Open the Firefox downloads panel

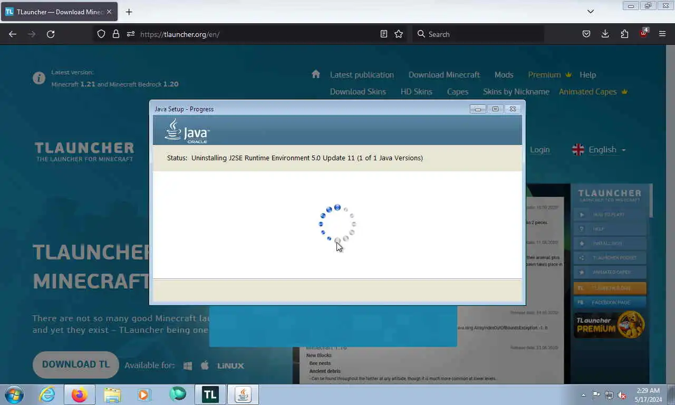pos(605,34)
